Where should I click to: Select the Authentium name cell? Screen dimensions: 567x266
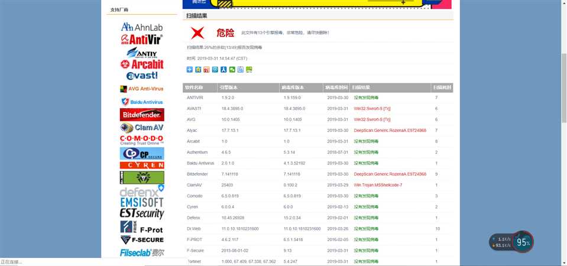(x=197, y=152)
